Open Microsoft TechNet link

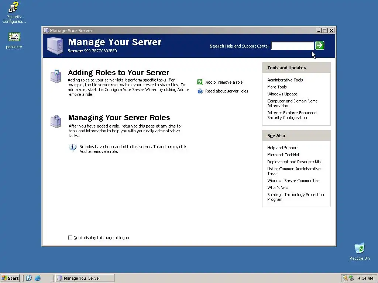click(x=283, y=155)
